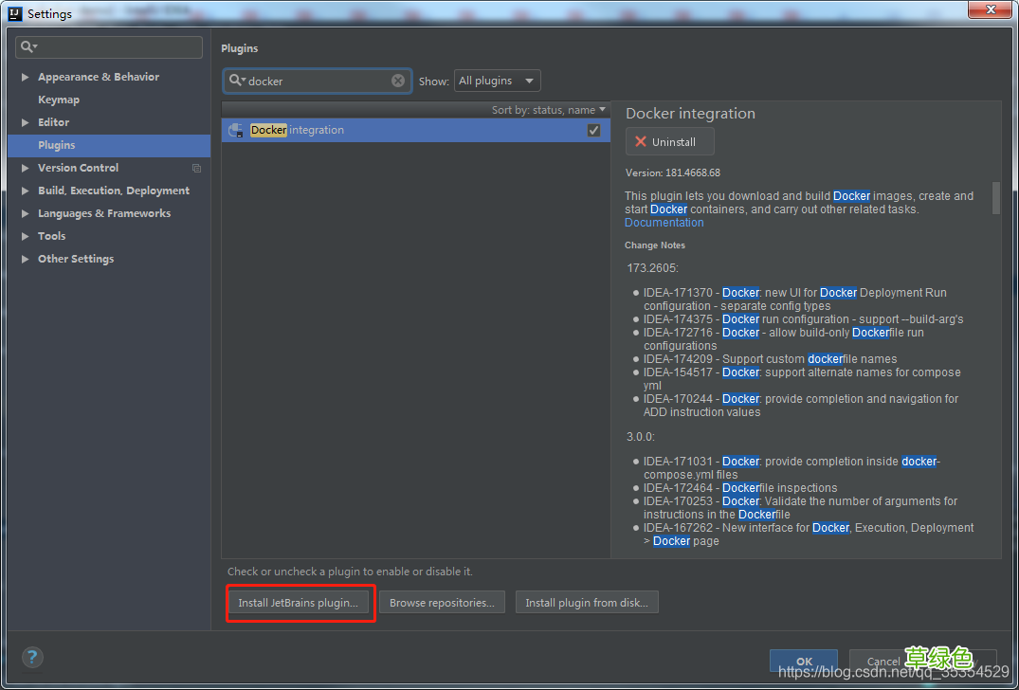Clear the docker search using the X icon
The image size is (1019, 690).
[397, 81]
